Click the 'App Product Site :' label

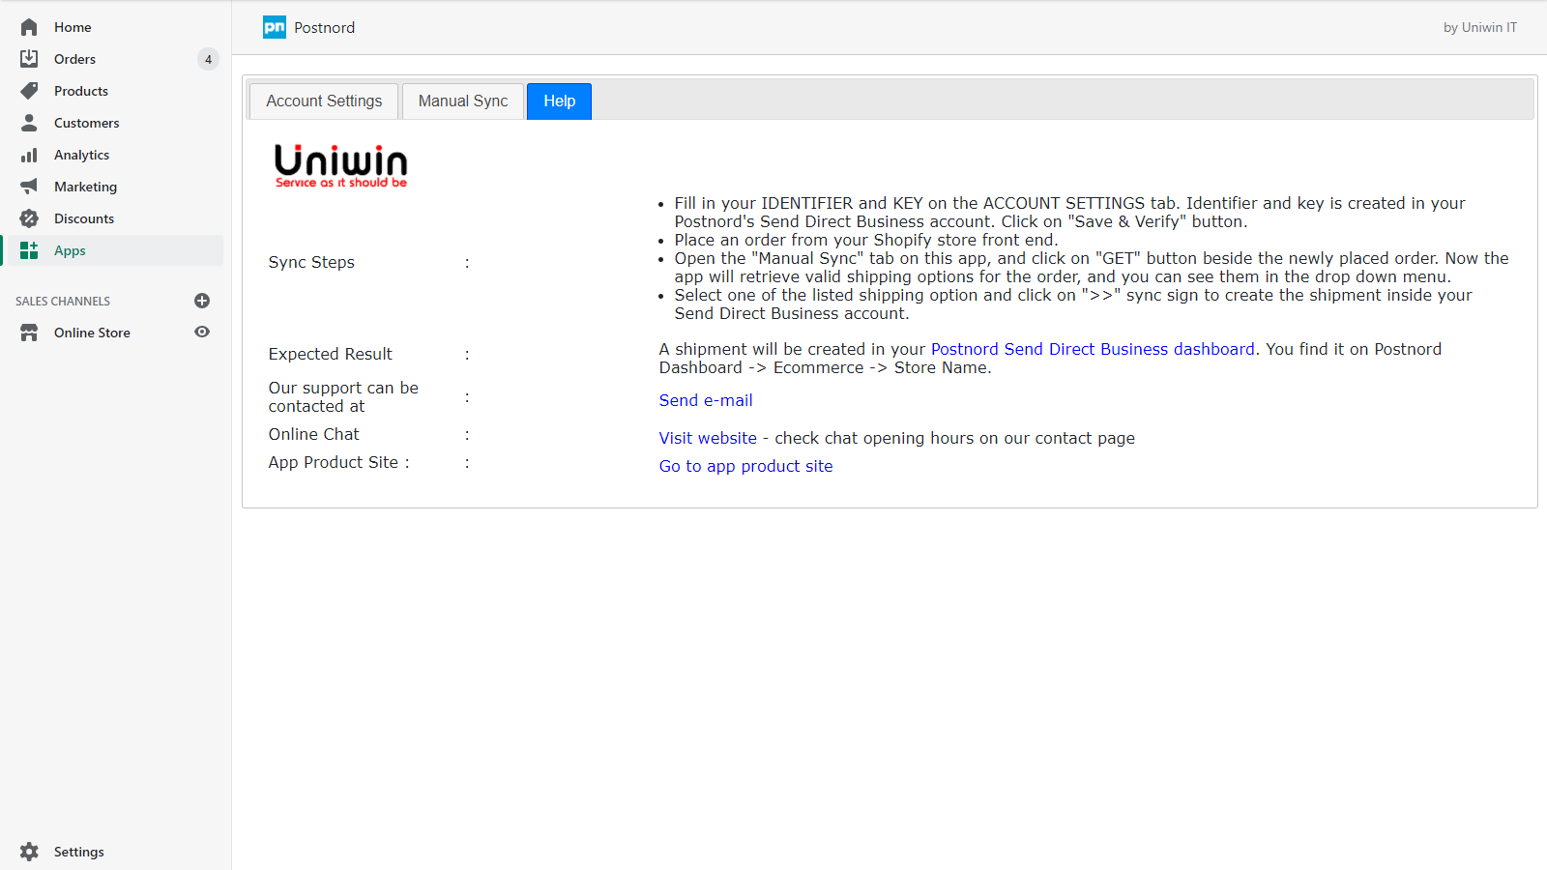339,462
